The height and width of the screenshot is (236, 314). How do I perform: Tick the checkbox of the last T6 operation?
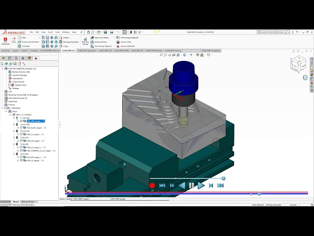pyautogui.click(x=21, y=160)
